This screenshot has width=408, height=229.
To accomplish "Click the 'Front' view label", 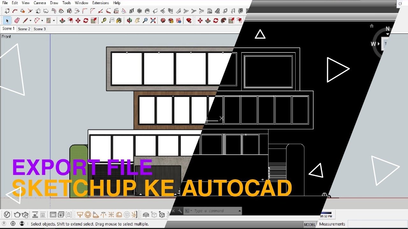I will (6, 37).
